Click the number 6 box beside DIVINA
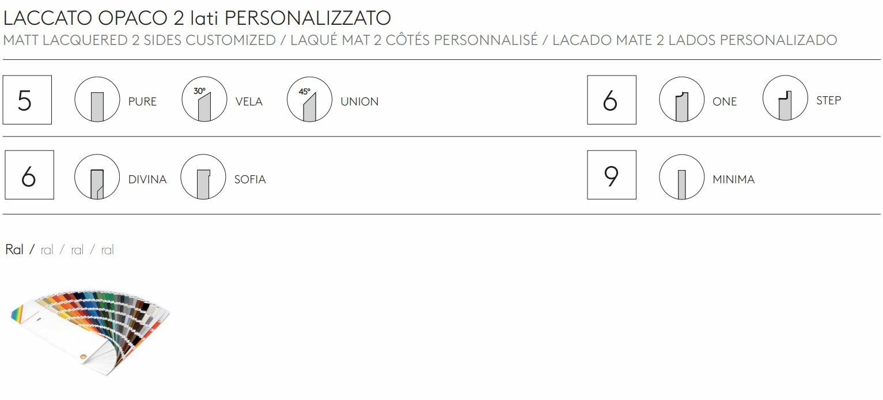The width and height of the screenshot is (883, 400). 29,175
